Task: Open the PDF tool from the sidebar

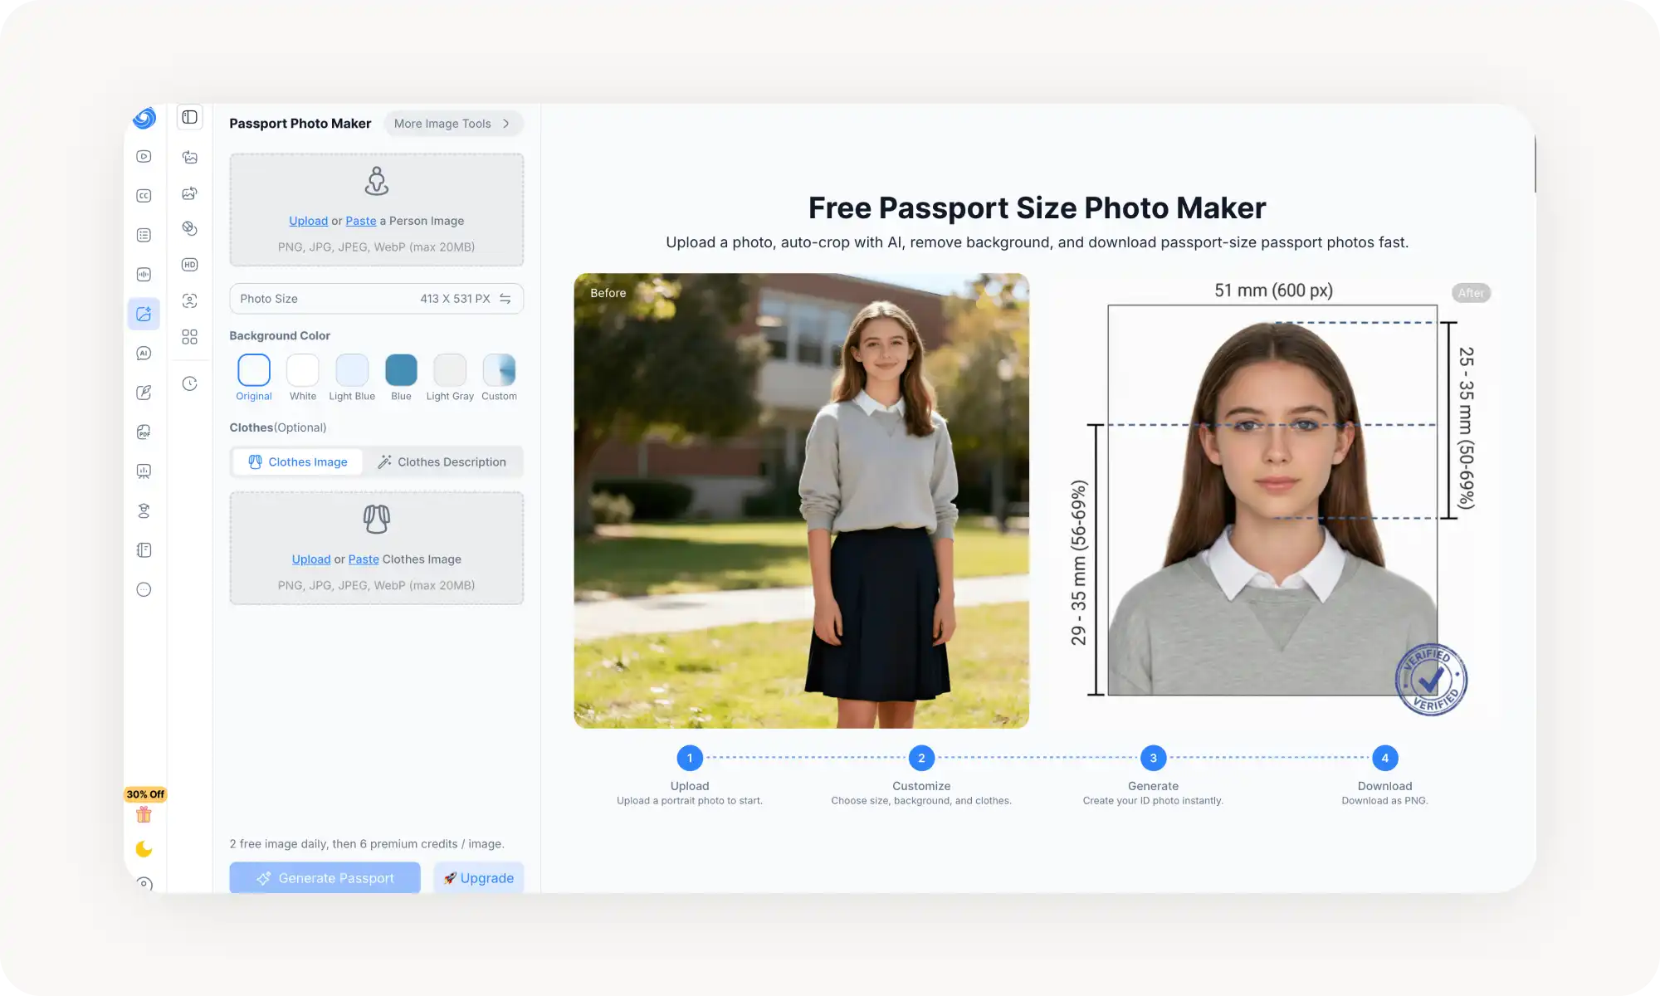Action: tap(144, 432)
